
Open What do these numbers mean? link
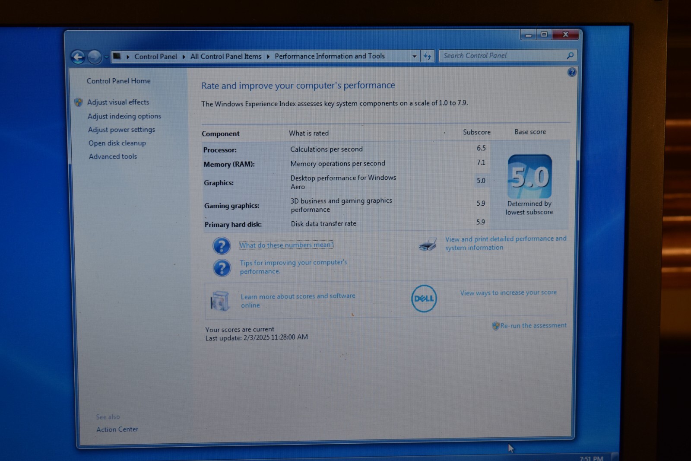[x=286, y=245]
